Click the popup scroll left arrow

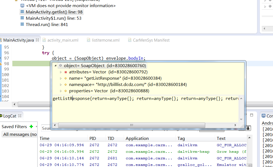click(55, 125)
